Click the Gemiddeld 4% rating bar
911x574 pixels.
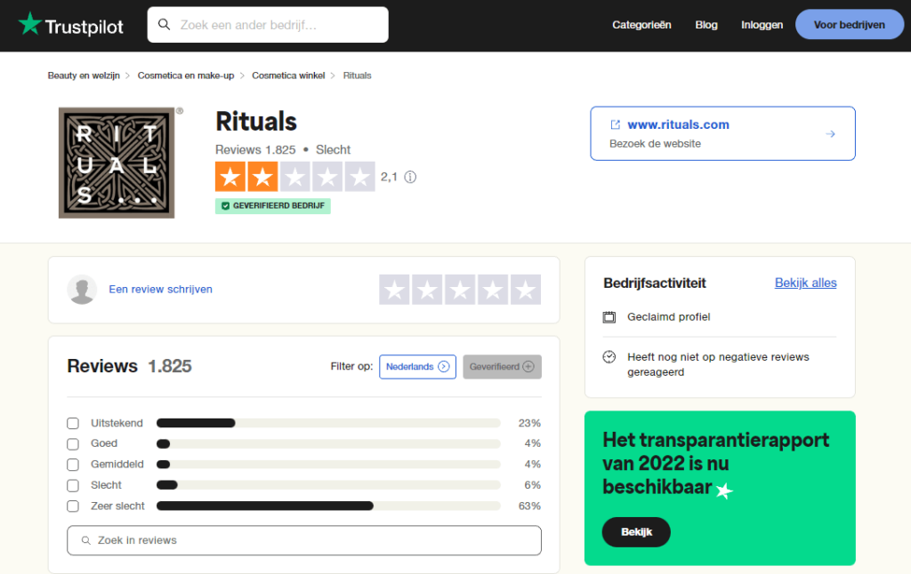point(328,465)
